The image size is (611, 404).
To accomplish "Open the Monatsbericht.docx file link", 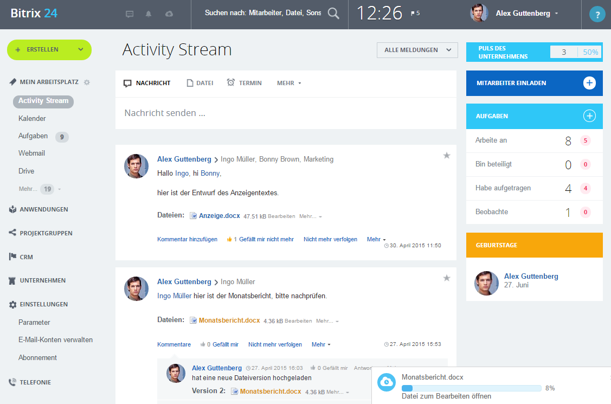I will coord(229,320).
